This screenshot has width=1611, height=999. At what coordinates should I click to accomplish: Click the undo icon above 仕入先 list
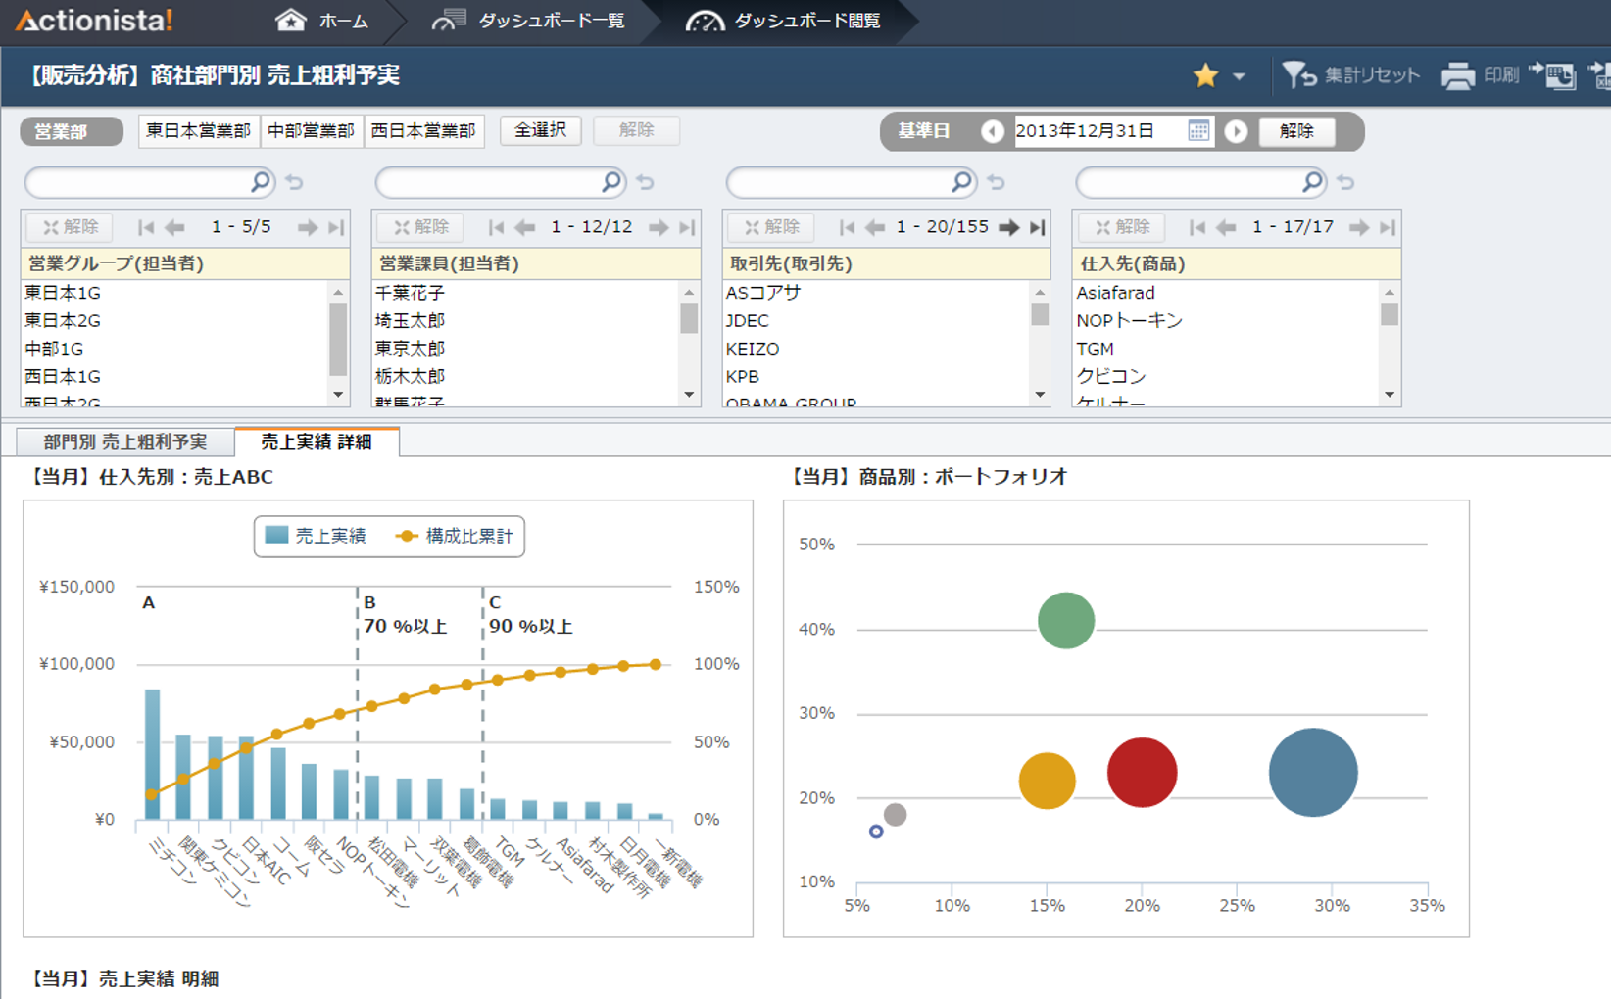tap(1345, 182)
